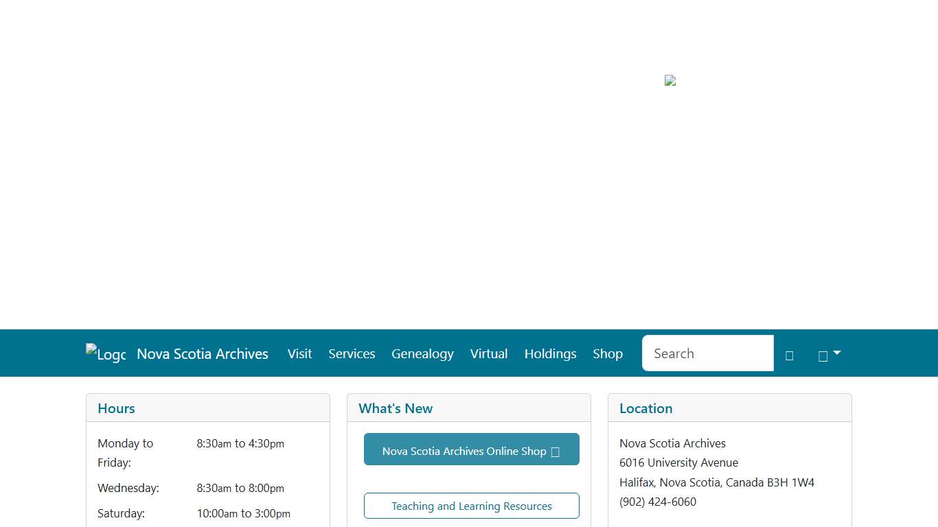Click the Nova Scotia Archives site title
This screenshot has width=938, height=527.
point(202,353)
